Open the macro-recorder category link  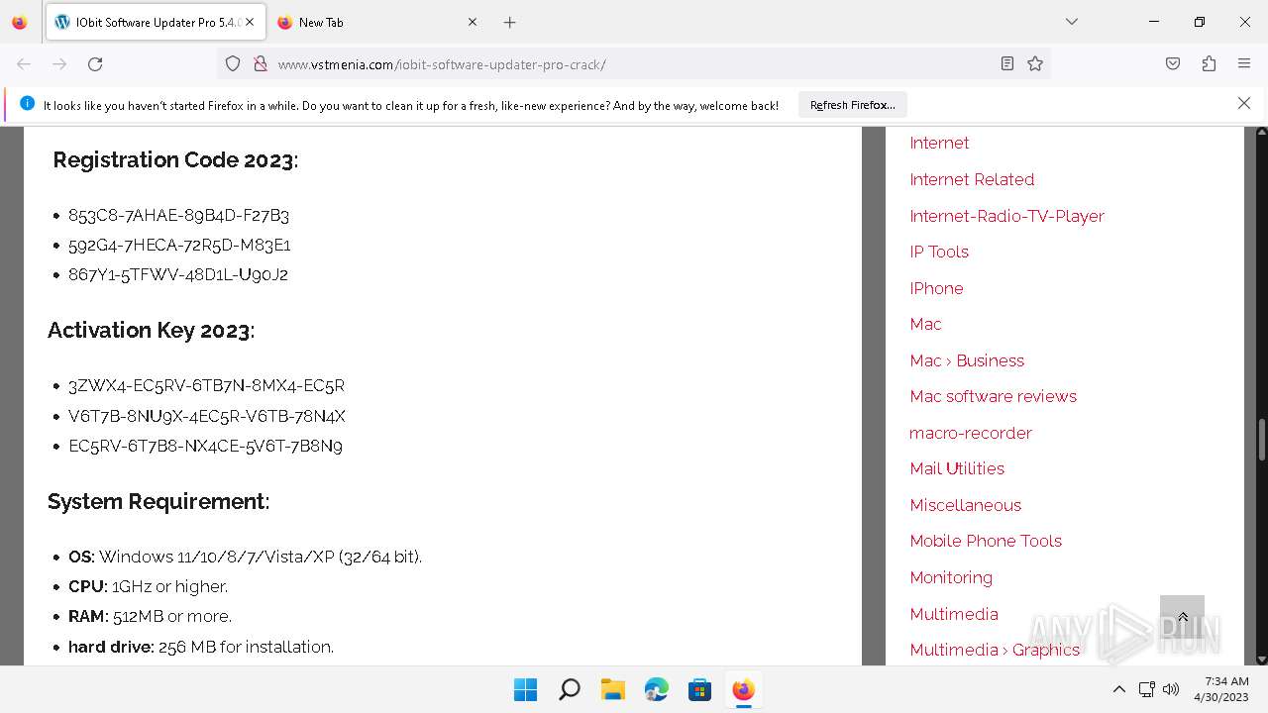pyautogui.click(x=971, y=433)
